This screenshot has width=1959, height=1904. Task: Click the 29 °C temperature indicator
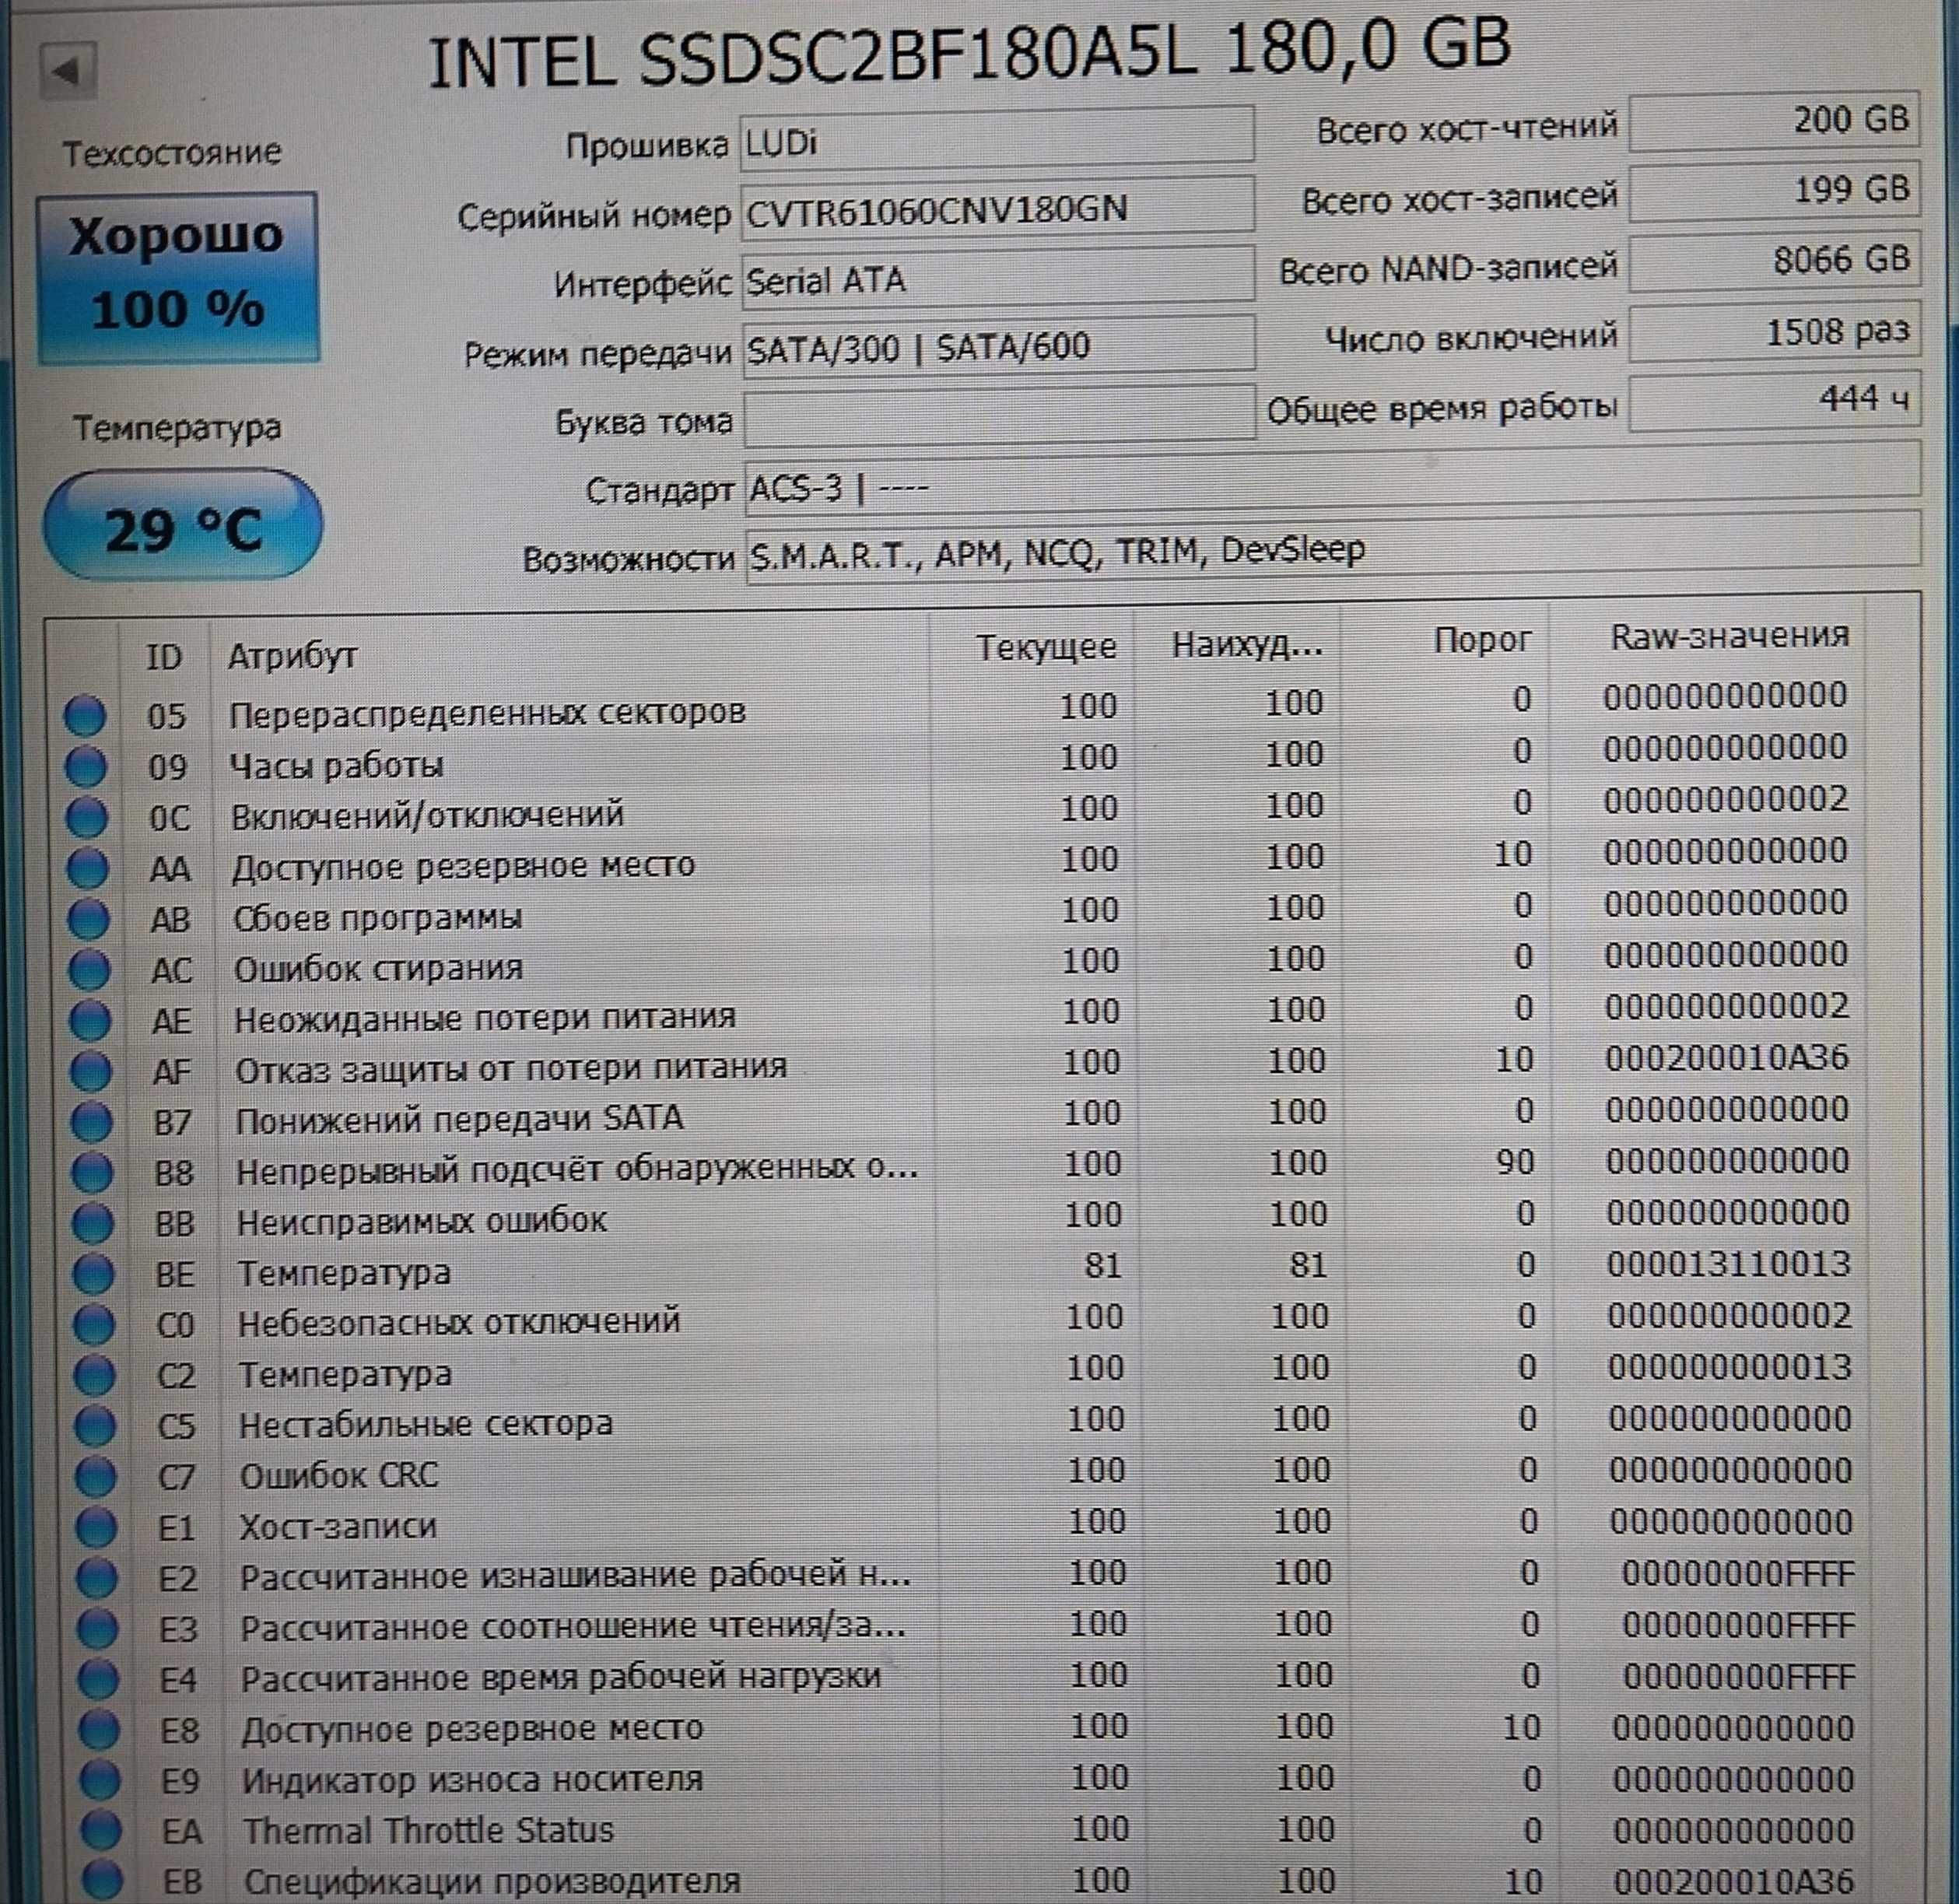click(x=182, y=524)
